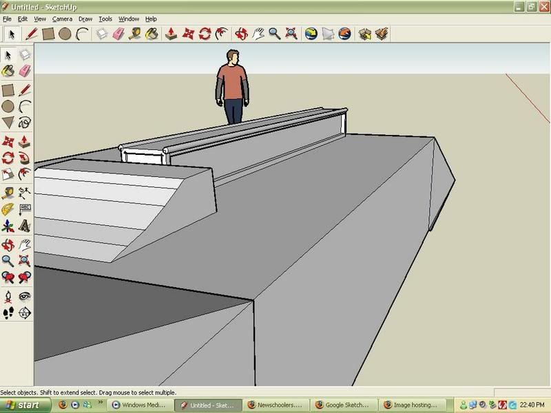Open the Window menu
The height and width of the screenshot is (413, 551).
[x=128, y=19]
